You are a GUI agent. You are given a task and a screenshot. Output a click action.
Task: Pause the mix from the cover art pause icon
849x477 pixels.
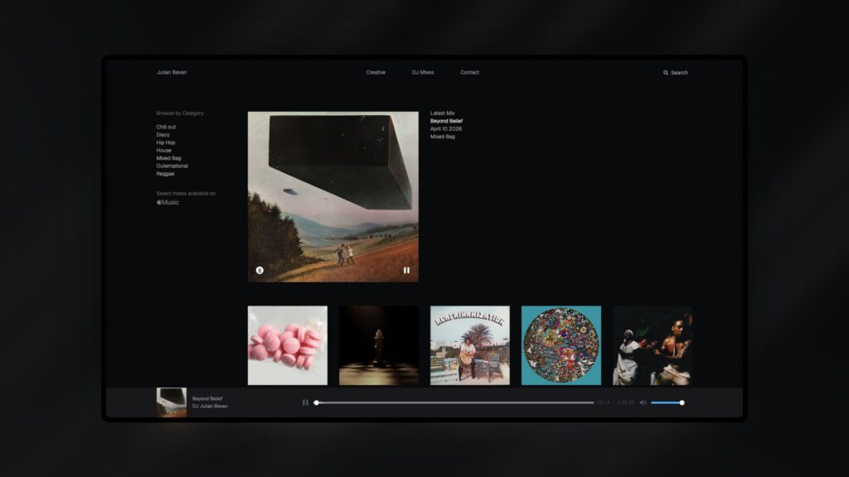pyautogui.click(x=406, y=271)
